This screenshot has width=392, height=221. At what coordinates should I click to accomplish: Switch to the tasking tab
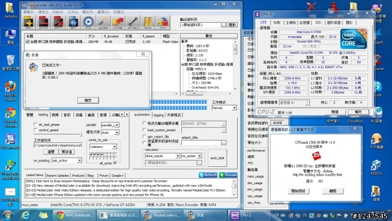click(x=43, y=115)
